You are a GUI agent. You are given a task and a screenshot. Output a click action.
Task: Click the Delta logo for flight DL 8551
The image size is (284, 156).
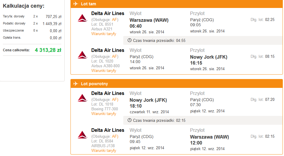click(x=82, y=18)
